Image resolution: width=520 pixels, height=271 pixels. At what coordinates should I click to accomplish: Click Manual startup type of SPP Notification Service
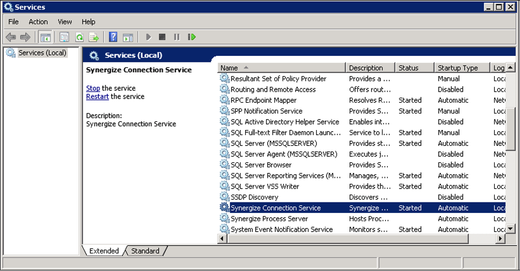[x=449, y=111]
